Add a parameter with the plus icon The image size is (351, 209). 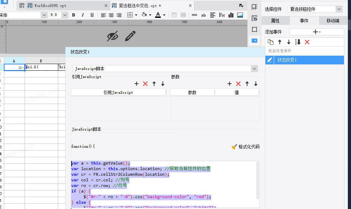[230, 84]
